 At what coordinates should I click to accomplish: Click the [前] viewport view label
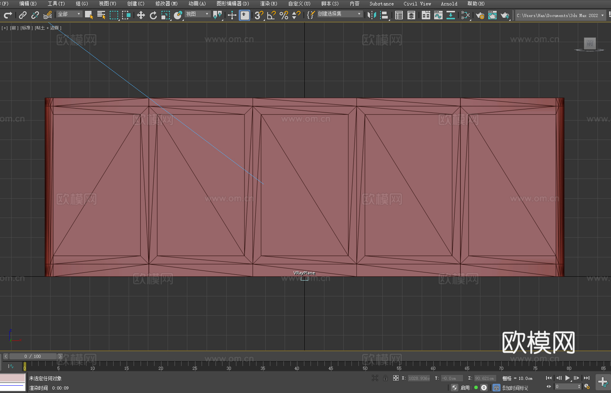(x=14, y=28)
